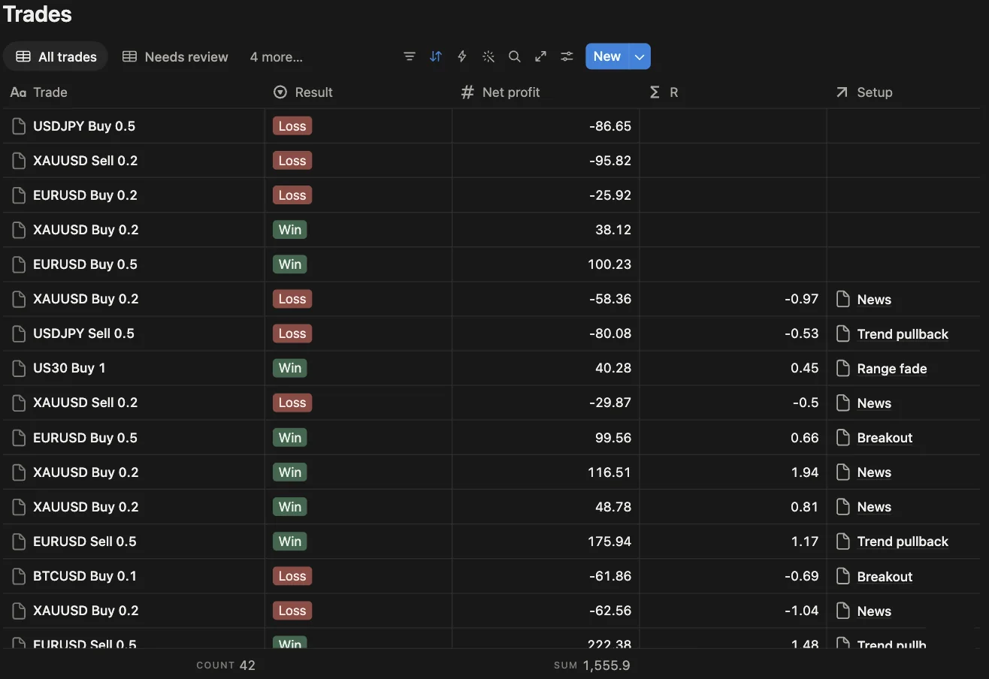This screenshot has height=679, width=989.
Task: Click the Trades page title
Action: (38, 14)
